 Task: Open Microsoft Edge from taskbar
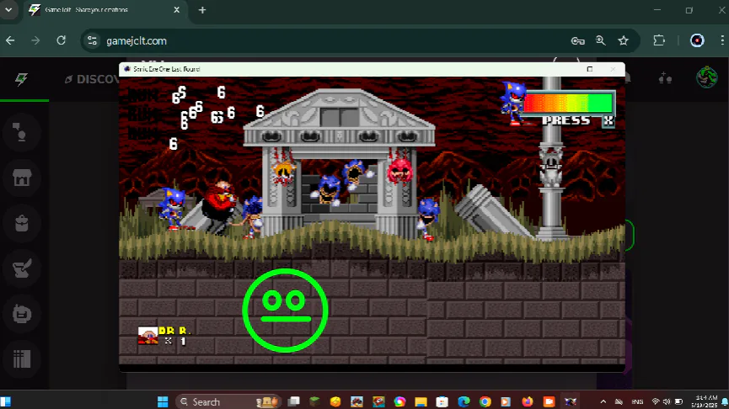point(464,401)
